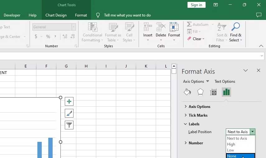Select Axis Options bar chart icon
266x158 pixels.
[x=226, y=92]
